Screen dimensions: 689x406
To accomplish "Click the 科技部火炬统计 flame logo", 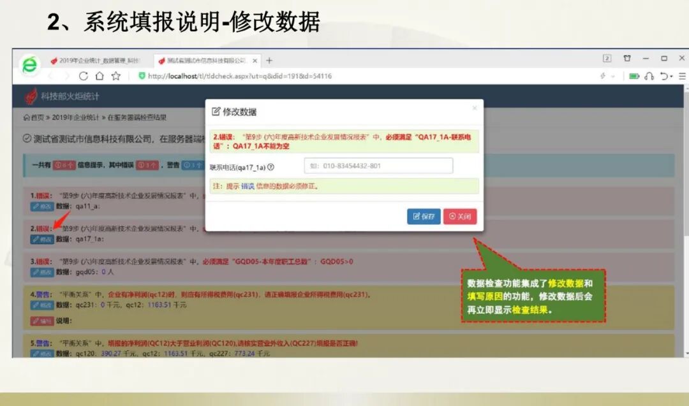I will (31, 97).
